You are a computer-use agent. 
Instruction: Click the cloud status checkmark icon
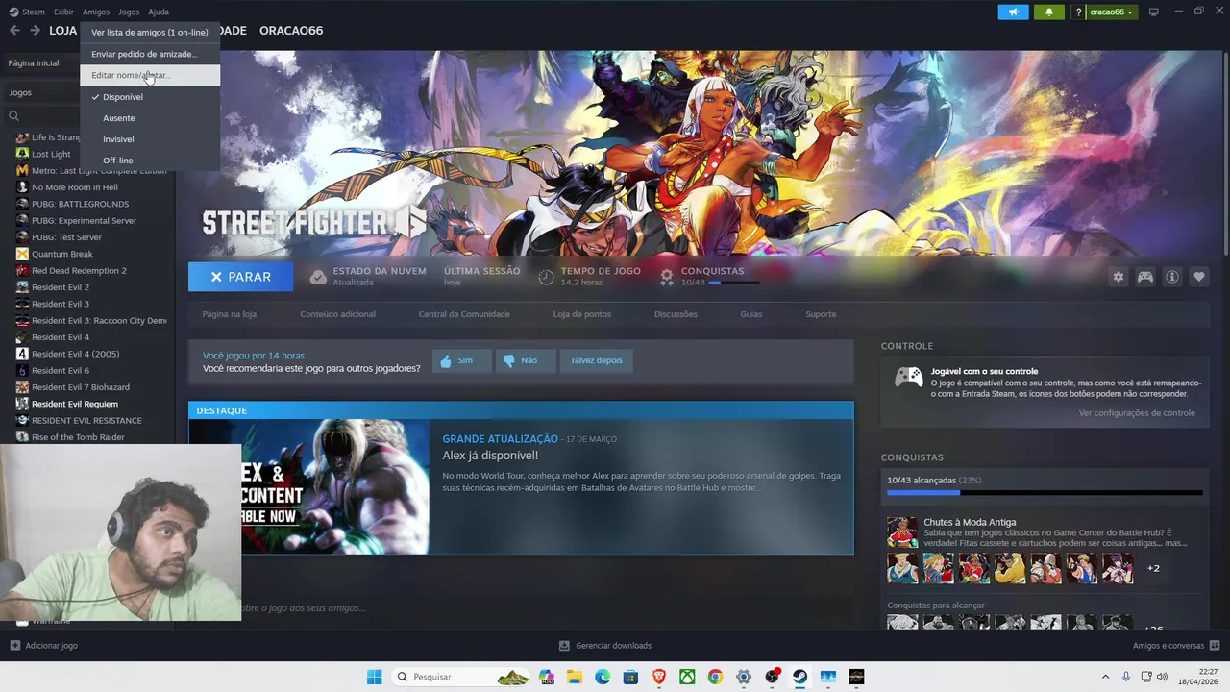point(318,277)
